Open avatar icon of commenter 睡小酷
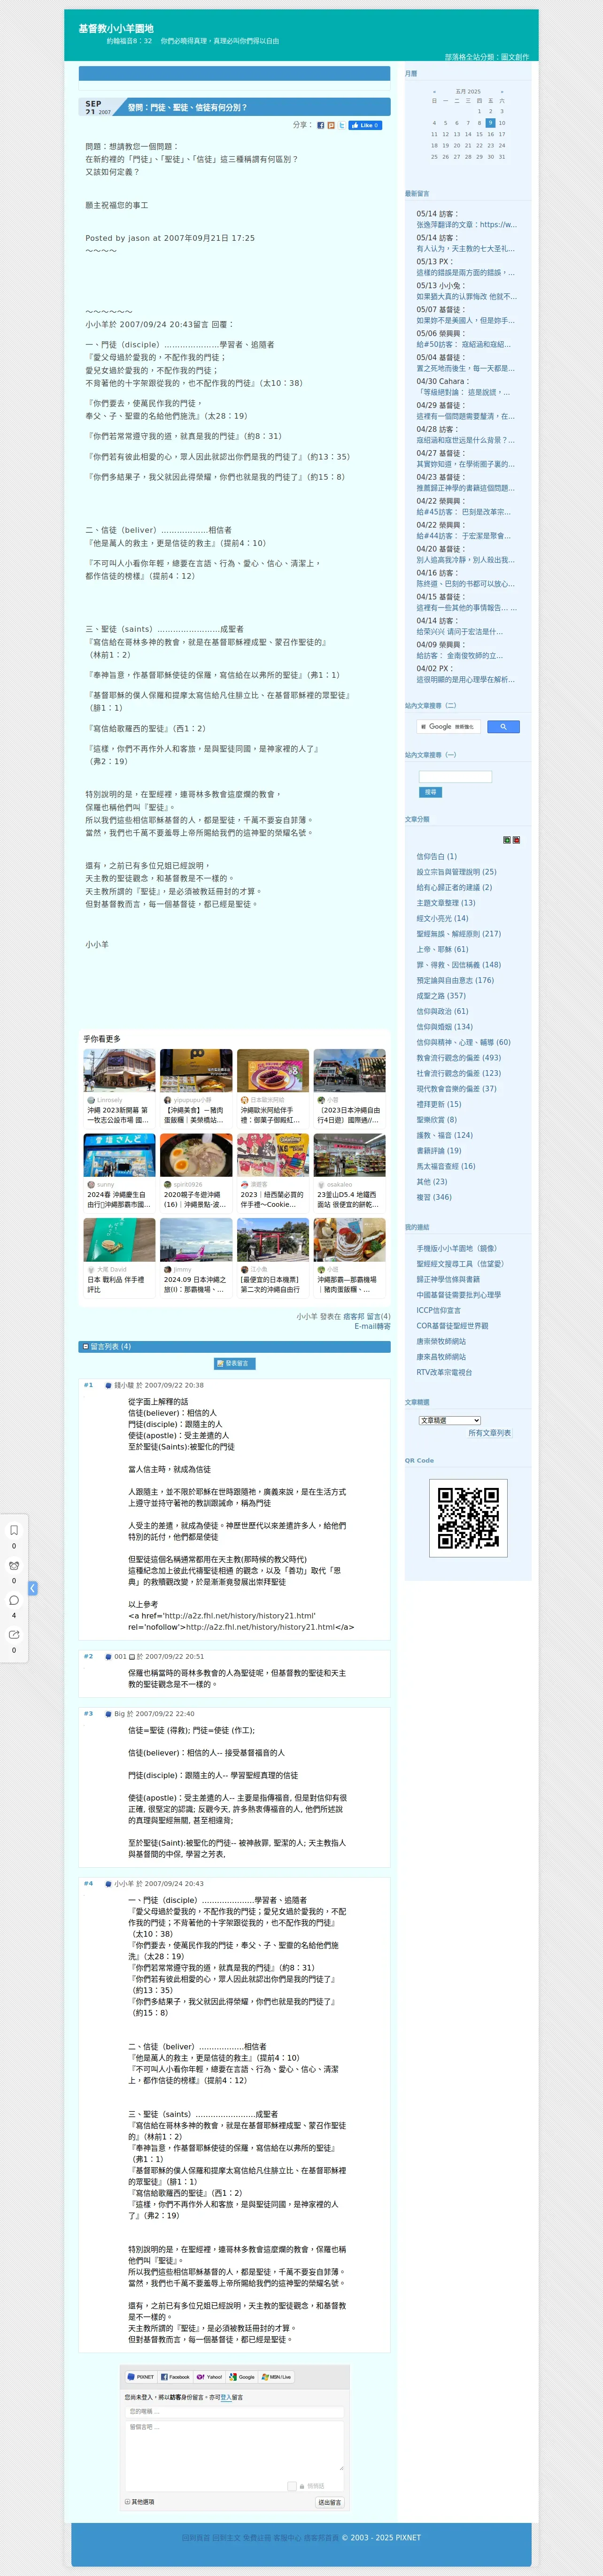The image size is (603, 2576). tap(109, 1385)
